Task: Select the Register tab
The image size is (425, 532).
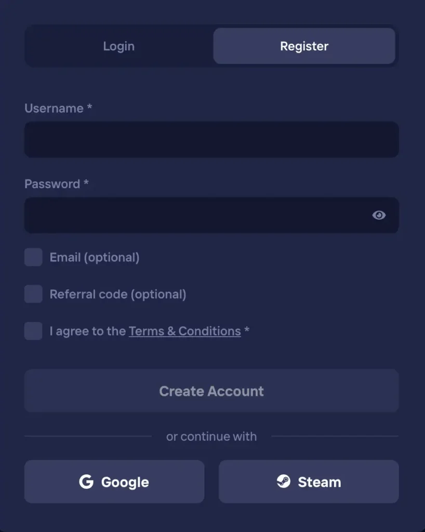Action: point(304,46)
